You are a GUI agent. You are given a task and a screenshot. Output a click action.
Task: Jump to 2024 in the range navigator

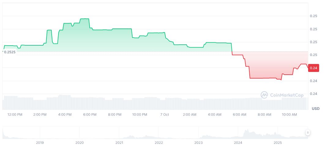coord(238,143)
